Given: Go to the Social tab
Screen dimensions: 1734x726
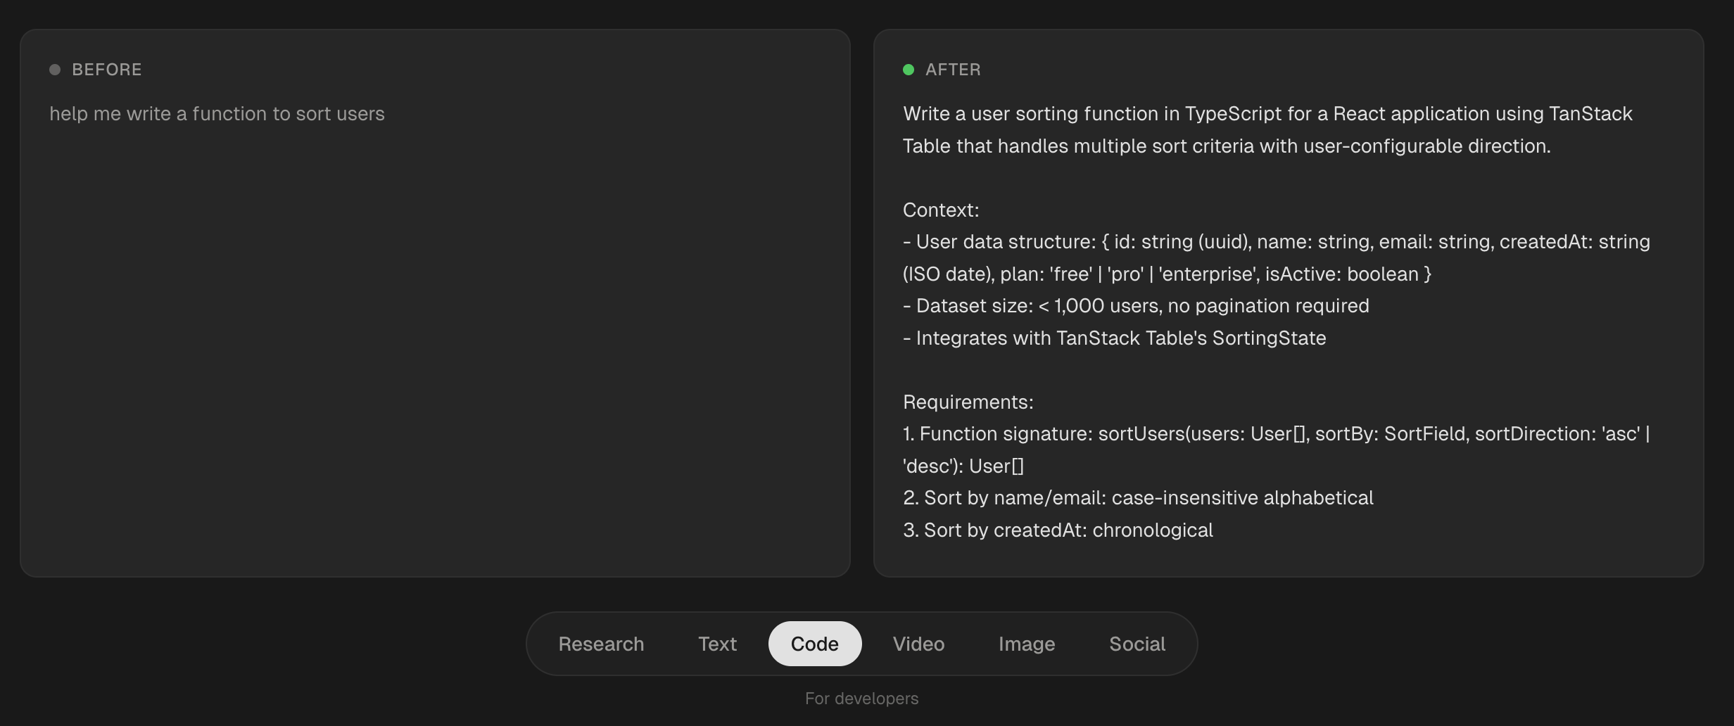Looking at the screenshot, I should pyautogui.click(x=1137, y=644).
